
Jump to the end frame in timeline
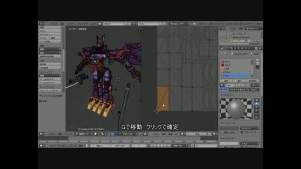pos(169,146)
